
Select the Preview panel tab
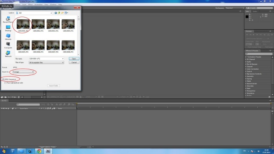(x=249, y=31)
